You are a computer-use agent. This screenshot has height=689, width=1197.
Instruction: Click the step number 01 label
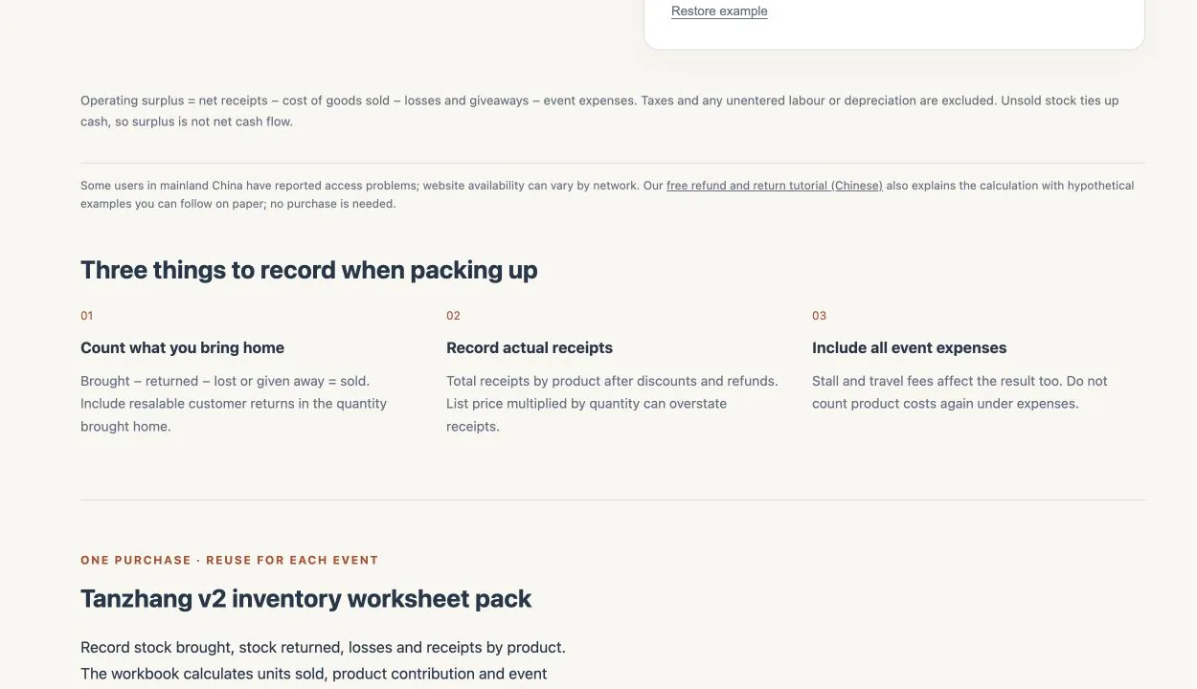87,316
